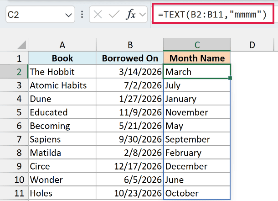The image size is (278, 201).
Task: Select the March cell in column C
Action: (197, 72)
